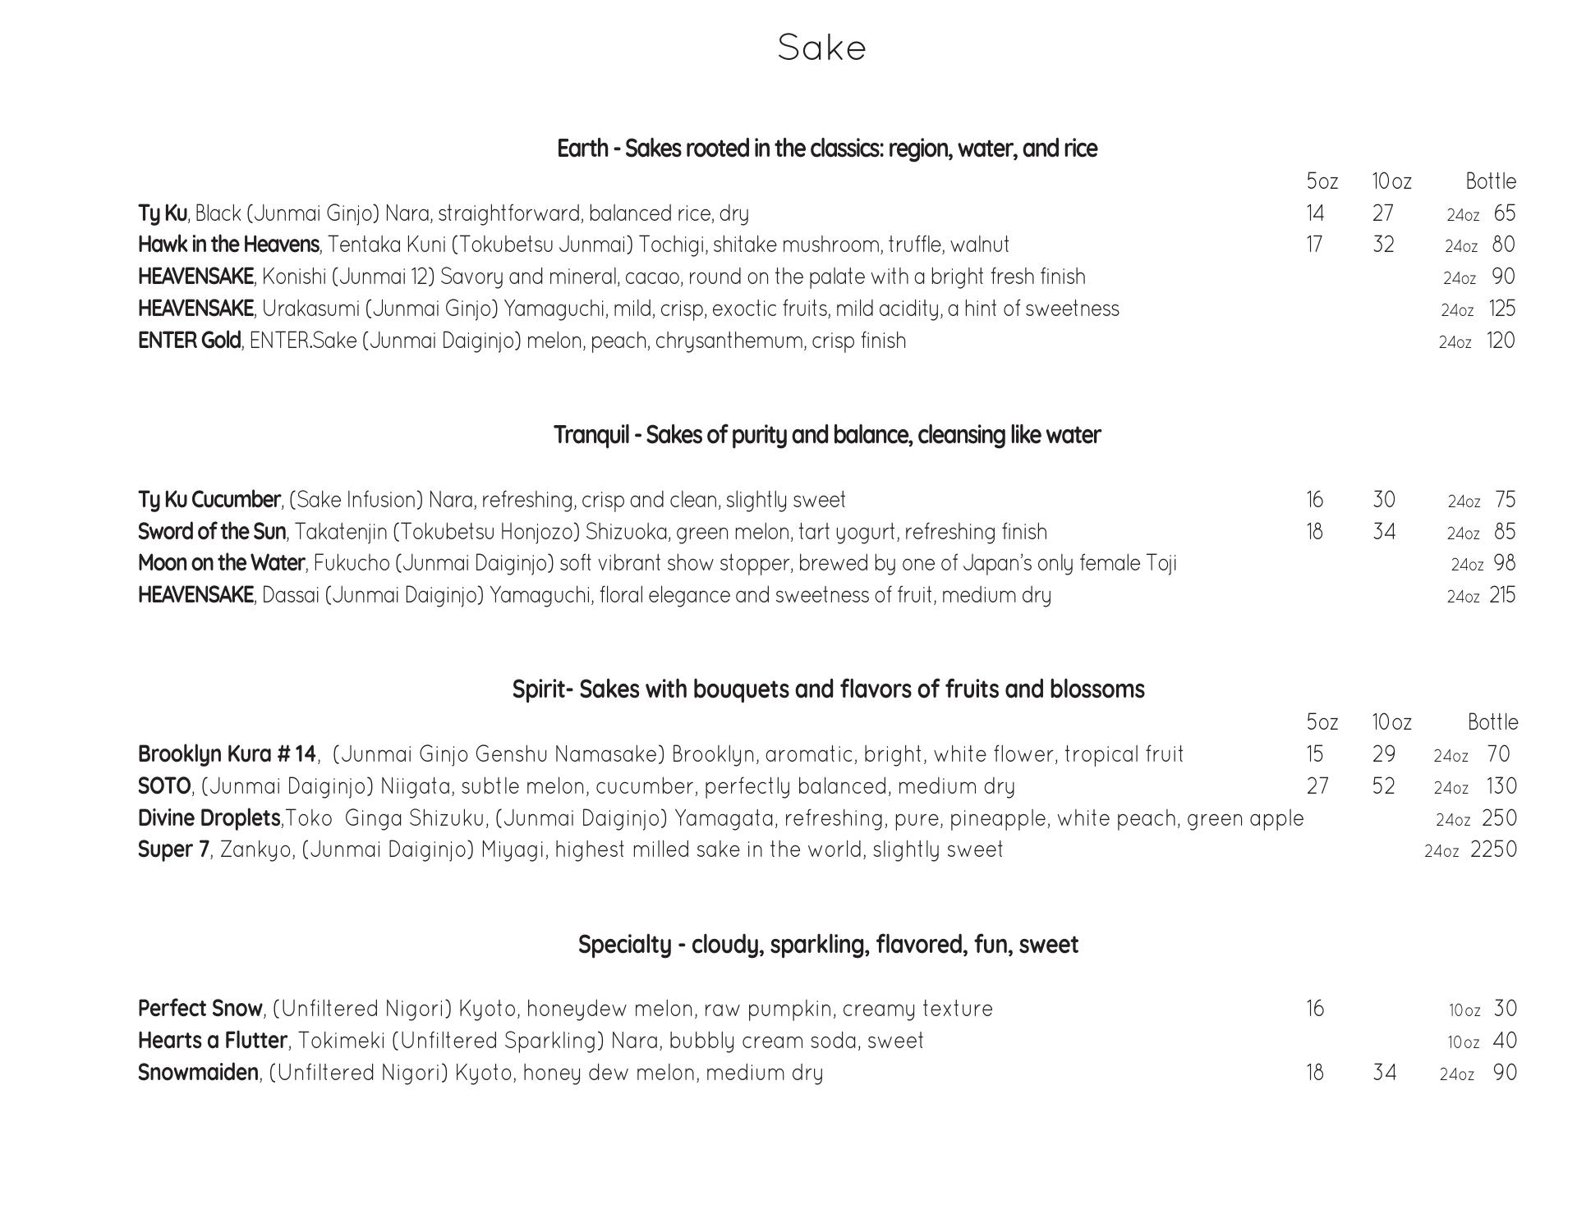This screenshot has height=1218, width=1577.
Task: Click the Earth section heading
Action: [x=826, y=149]
